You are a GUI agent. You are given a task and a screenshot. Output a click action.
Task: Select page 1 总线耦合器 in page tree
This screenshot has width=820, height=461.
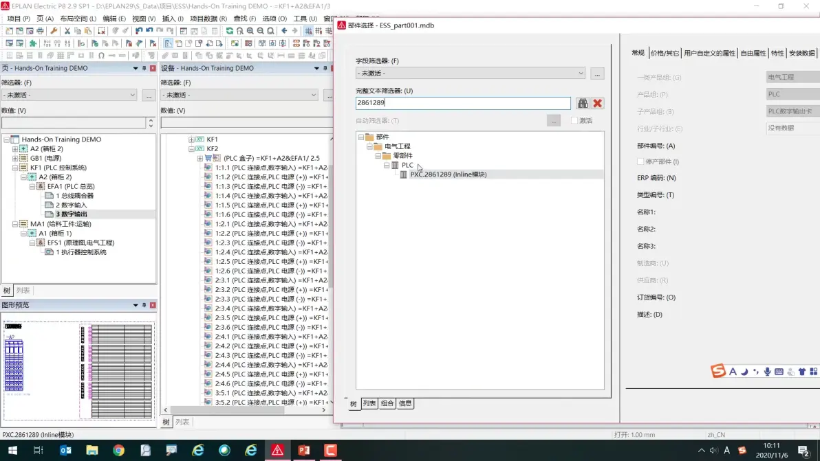click(x=74, y=196)
